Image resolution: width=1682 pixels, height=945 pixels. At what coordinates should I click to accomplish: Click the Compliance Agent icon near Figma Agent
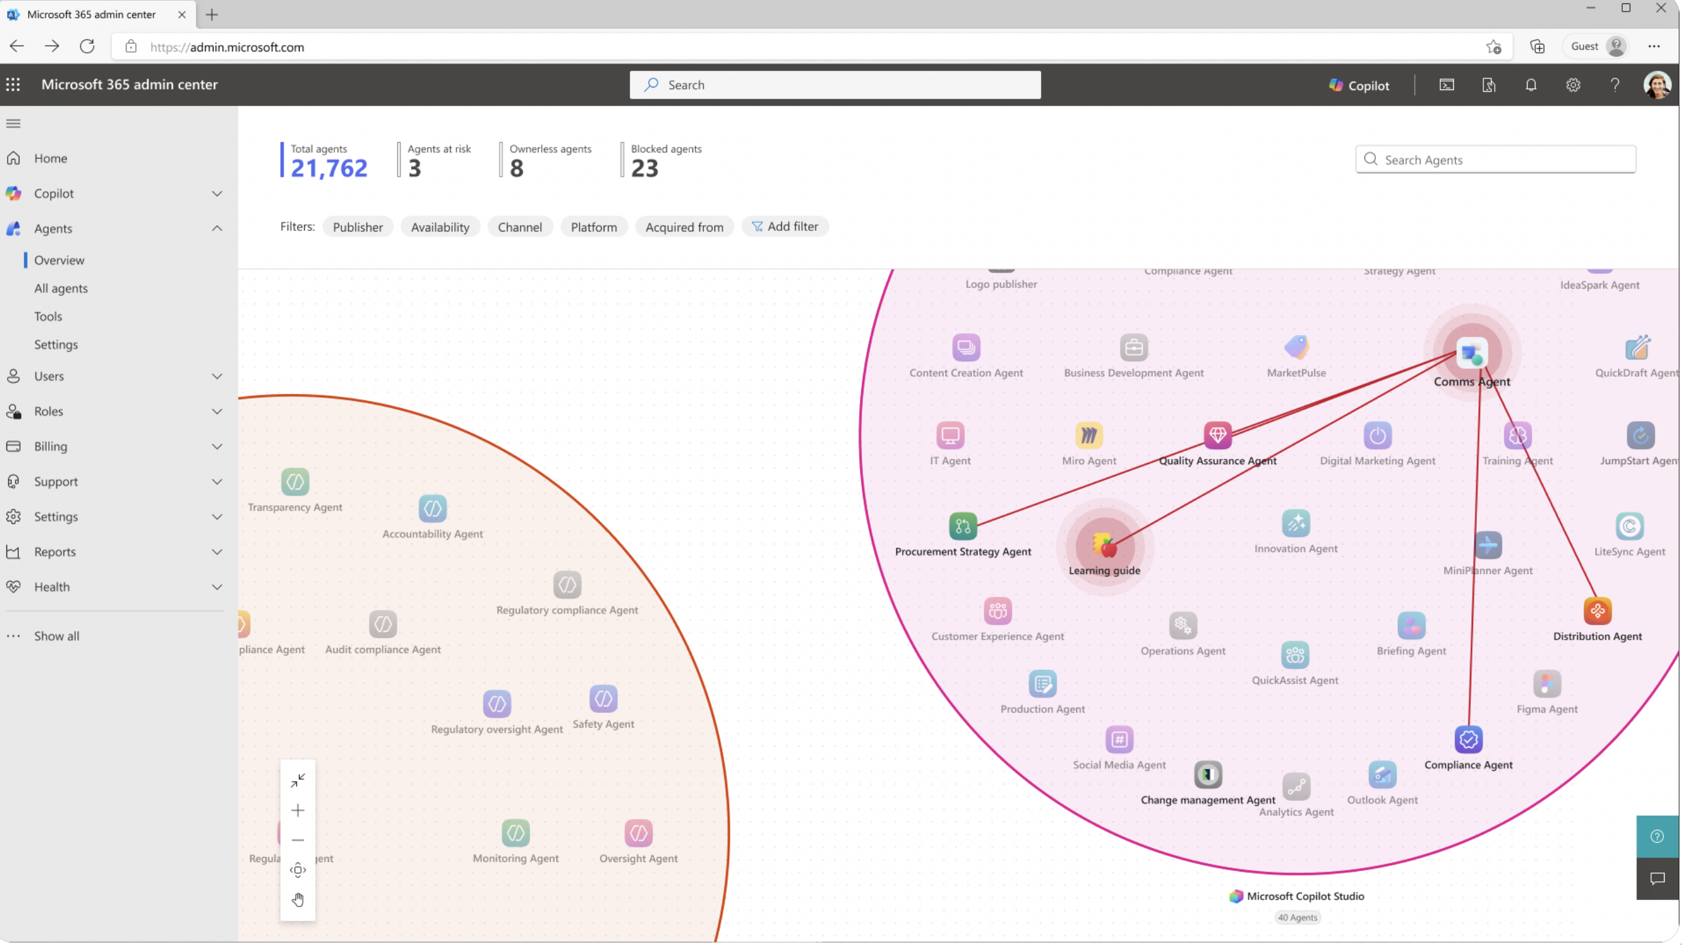point(1469,740)
